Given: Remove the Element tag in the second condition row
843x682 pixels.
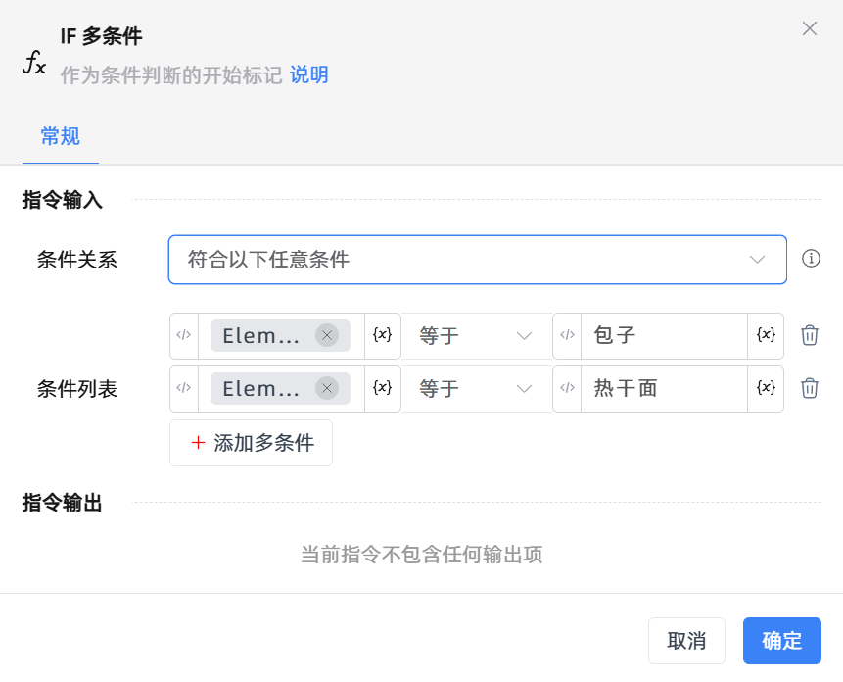Looking at the screenshot, I should coord(327,388).
